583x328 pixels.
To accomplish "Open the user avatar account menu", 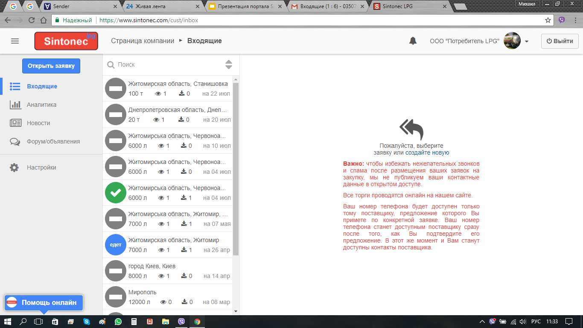I will pyautogui.click(x=512, y=41).
